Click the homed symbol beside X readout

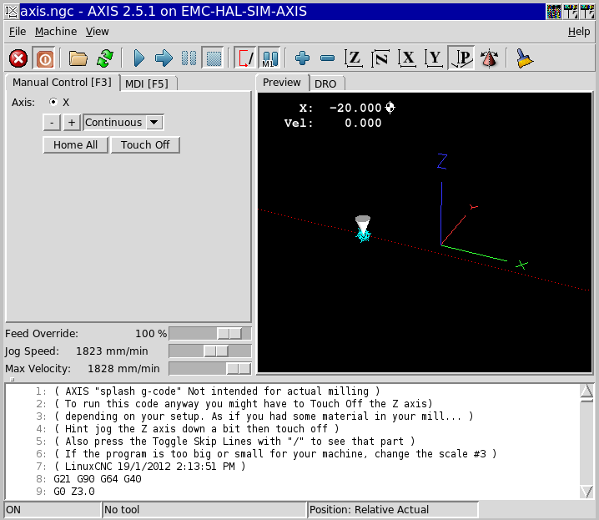[x=390, y=108]
